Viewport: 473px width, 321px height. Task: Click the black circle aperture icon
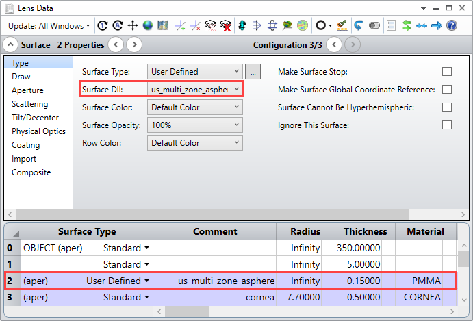coord(320,25)
